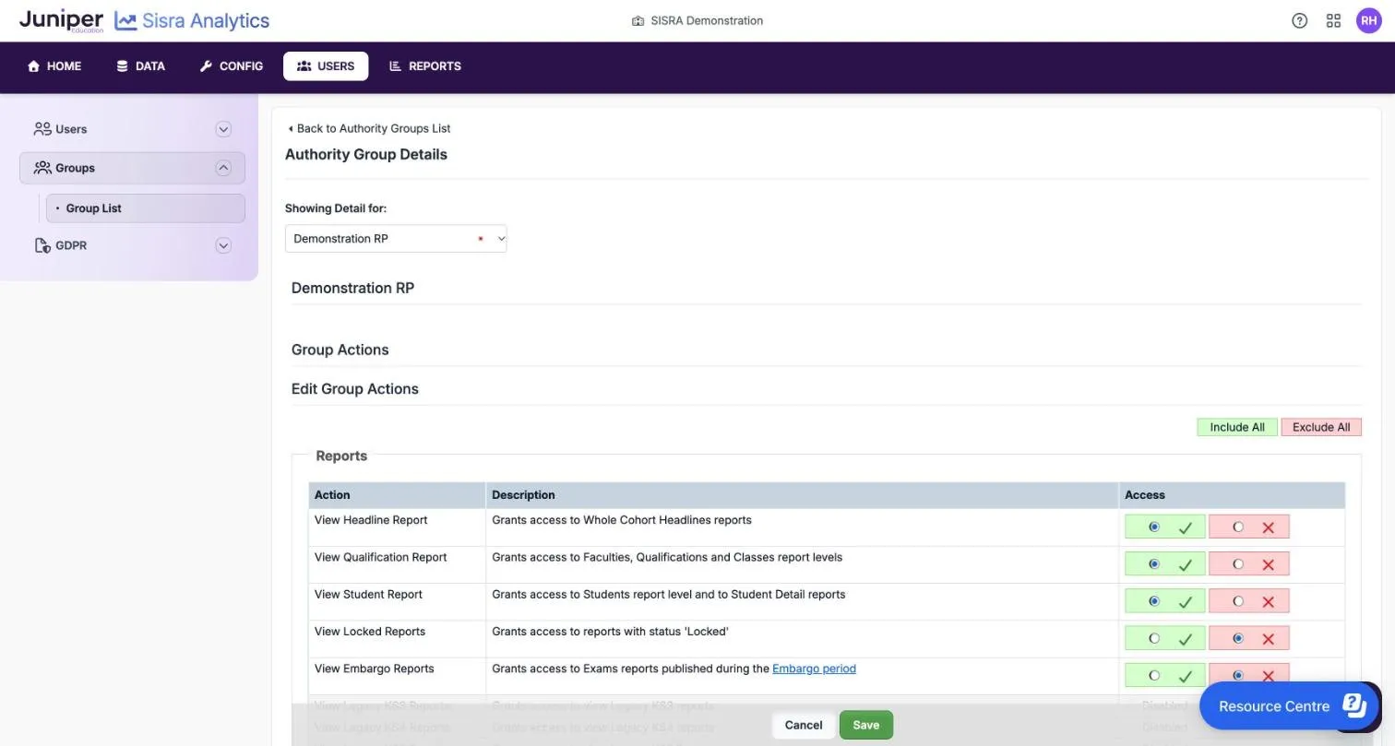1395x746 pixels.
Task: Deny access for View Student Report
Action: (1238, 601)
